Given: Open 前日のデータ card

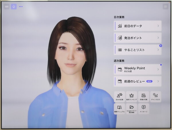Looking at the screenshot, I should pyautogui.click(x=138, y=26).
